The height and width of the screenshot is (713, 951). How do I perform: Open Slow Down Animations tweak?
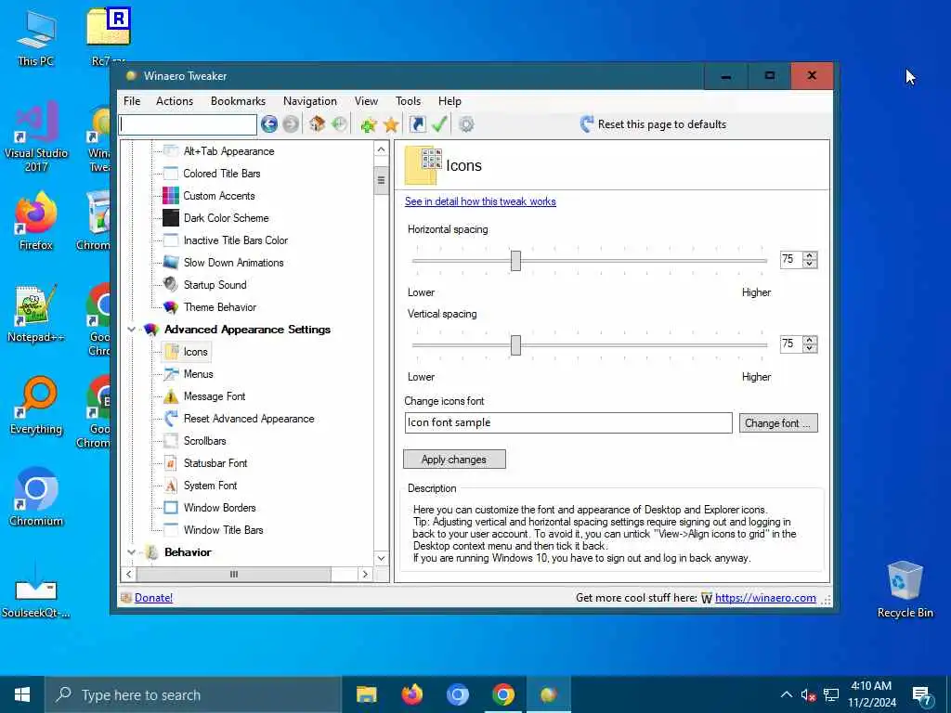click(233, 263)
